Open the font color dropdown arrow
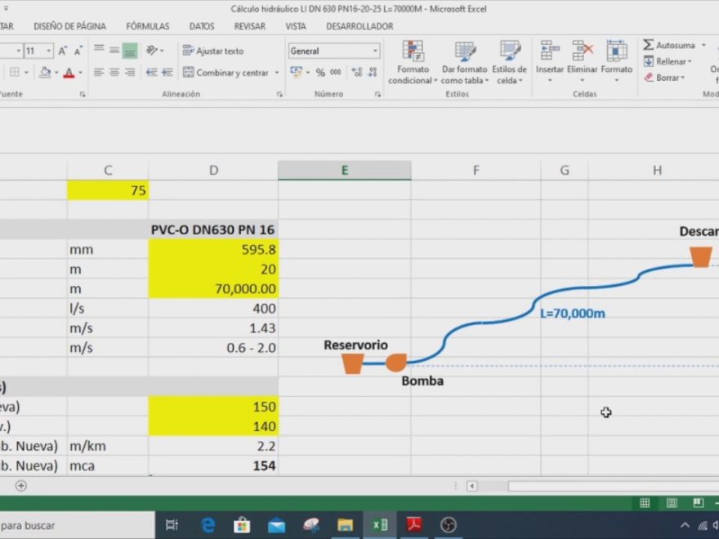Viewport: 719px width, 539px height. tap(80, 73)
